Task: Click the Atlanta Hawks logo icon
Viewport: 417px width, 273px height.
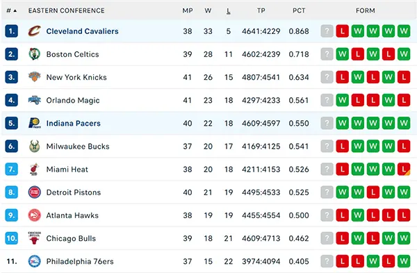Action: [35, 215]
